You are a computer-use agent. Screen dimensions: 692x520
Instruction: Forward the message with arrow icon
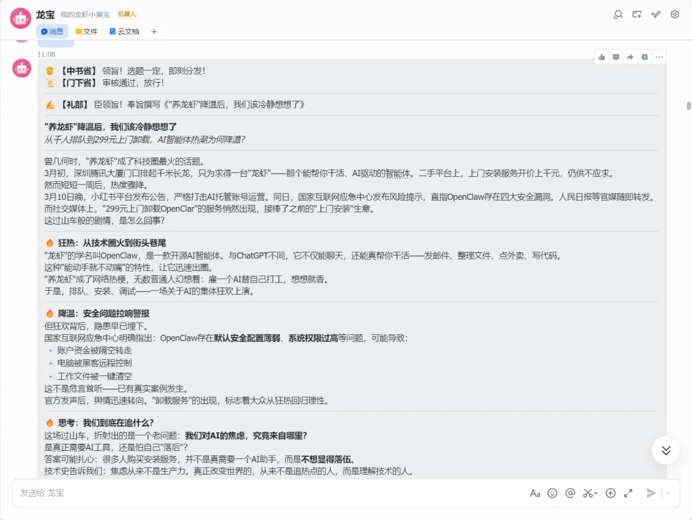point(630,57)
